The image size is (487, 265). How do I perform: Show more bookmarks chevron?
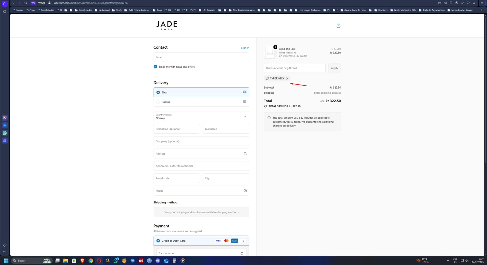[481, 10]
